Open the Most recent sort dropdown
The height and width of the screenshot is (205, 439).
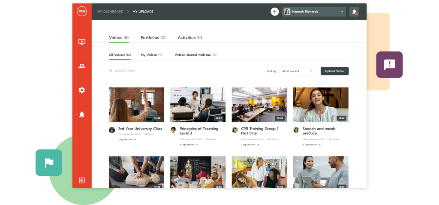pos(297,71)
